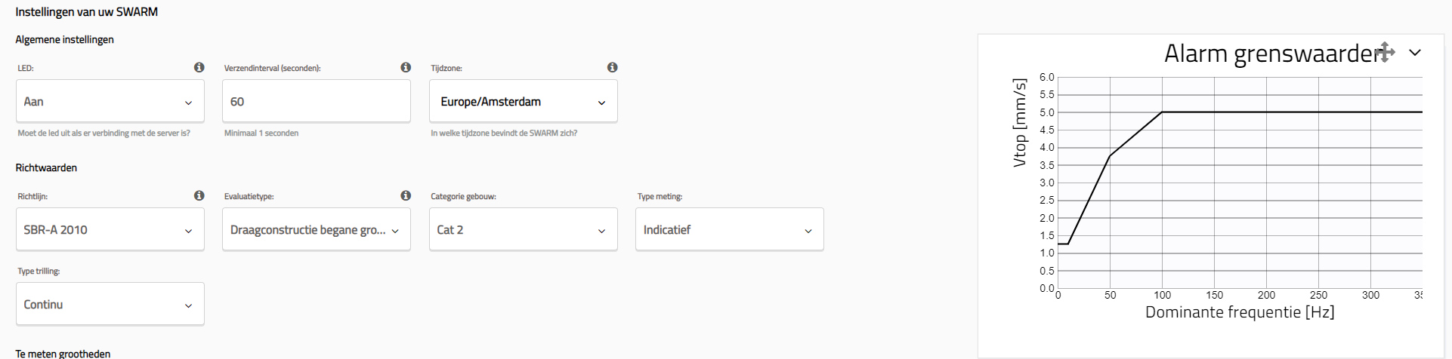This screenshot has width=1452, height=359.
Task: Open the Indicatief measurement type dropdown
Action: click(729, 230)
